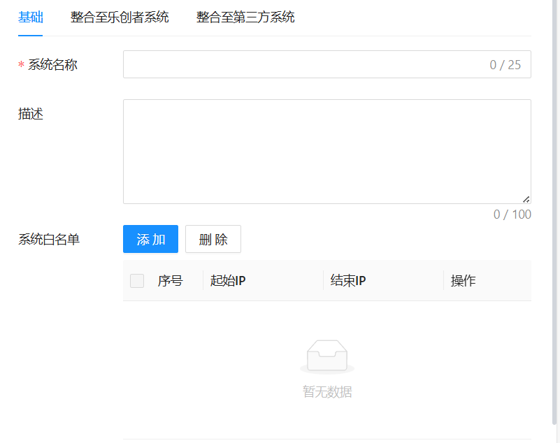
Task: Click the 结束IP column header
Action: (x=348, y=281)
